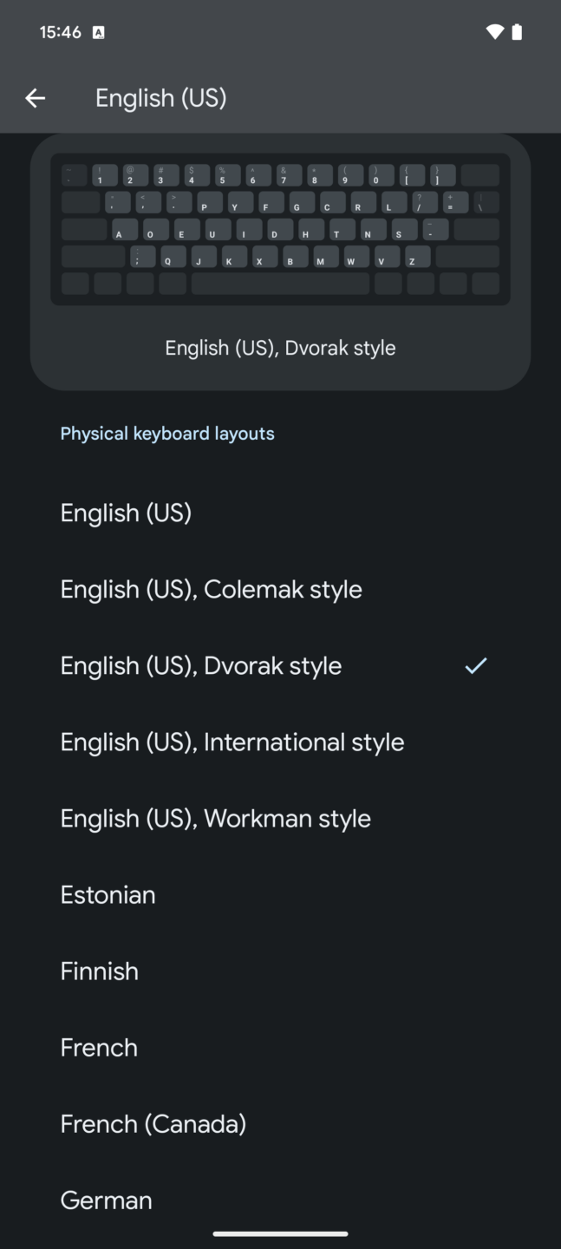Tap the checkmark beside Dvorak style

coord(476,665)
